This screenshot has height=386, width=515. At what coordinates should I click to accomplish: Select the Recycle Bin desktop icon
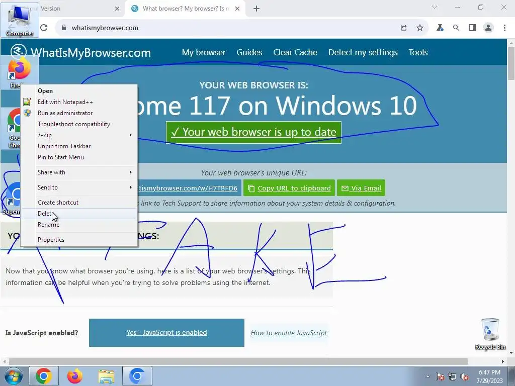[490, 334]
